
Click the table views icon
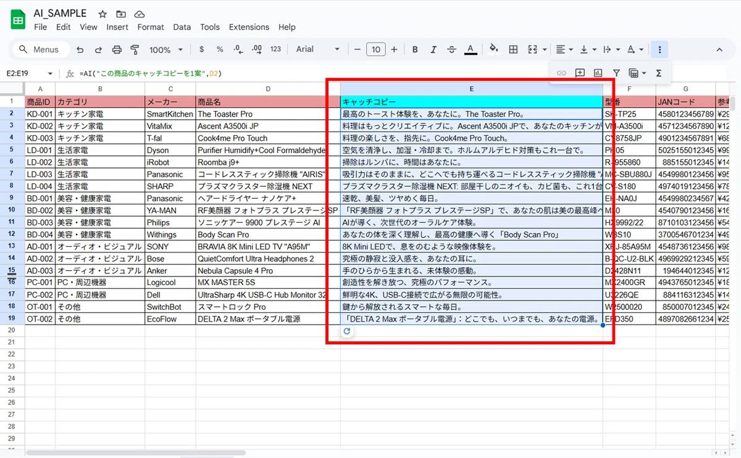634,73
